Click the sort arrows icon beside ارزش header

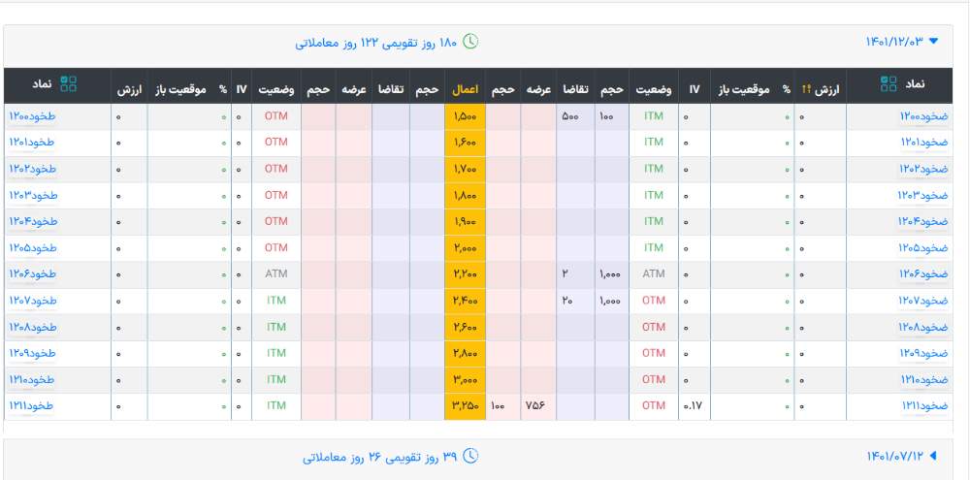(806, 89)
